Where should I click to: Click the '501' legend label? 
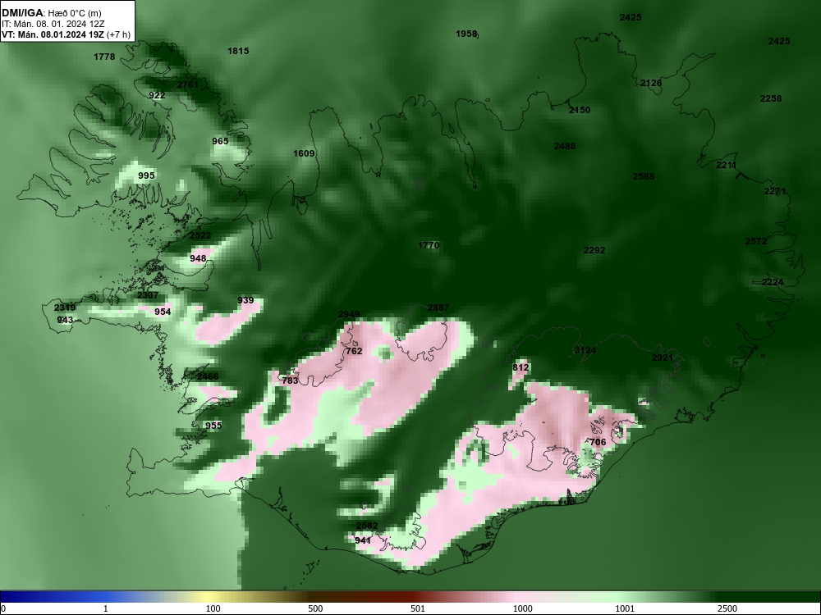point(418,608)
